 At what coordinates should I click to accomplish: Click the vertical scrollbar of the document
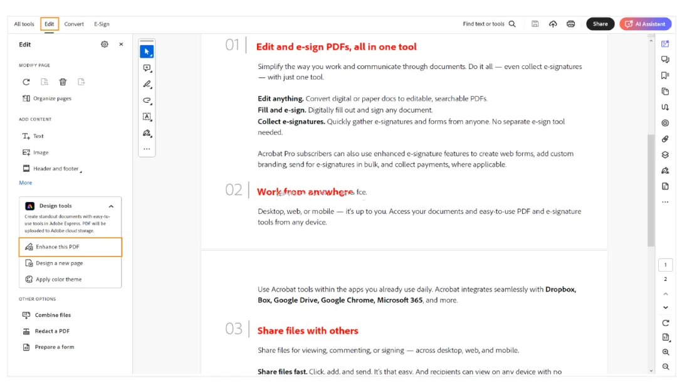pyautogui.click(x=651, y=190)
